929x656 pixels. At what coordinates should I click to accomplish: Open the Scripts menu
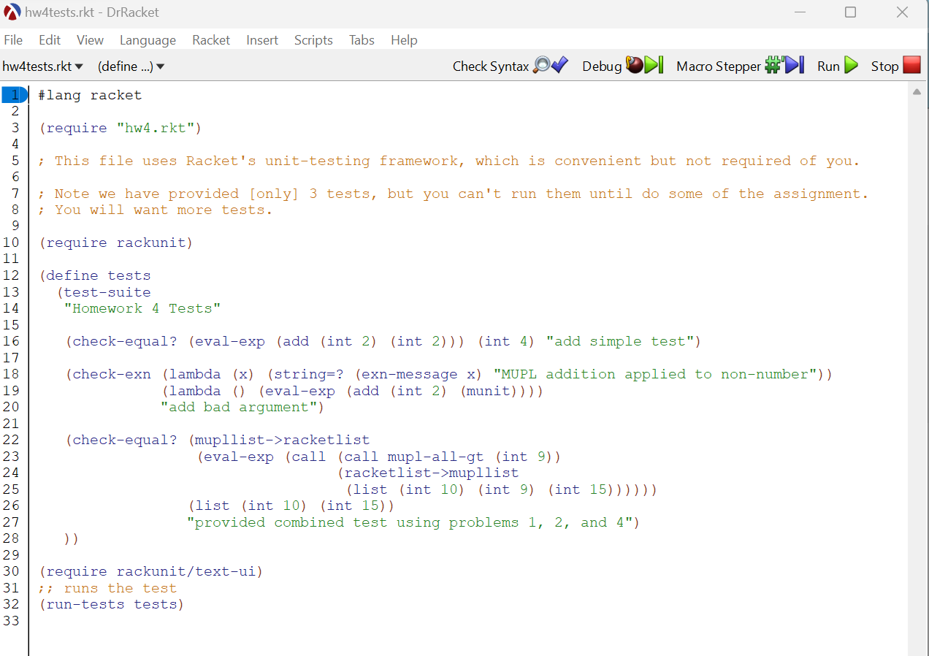point(313,40)
